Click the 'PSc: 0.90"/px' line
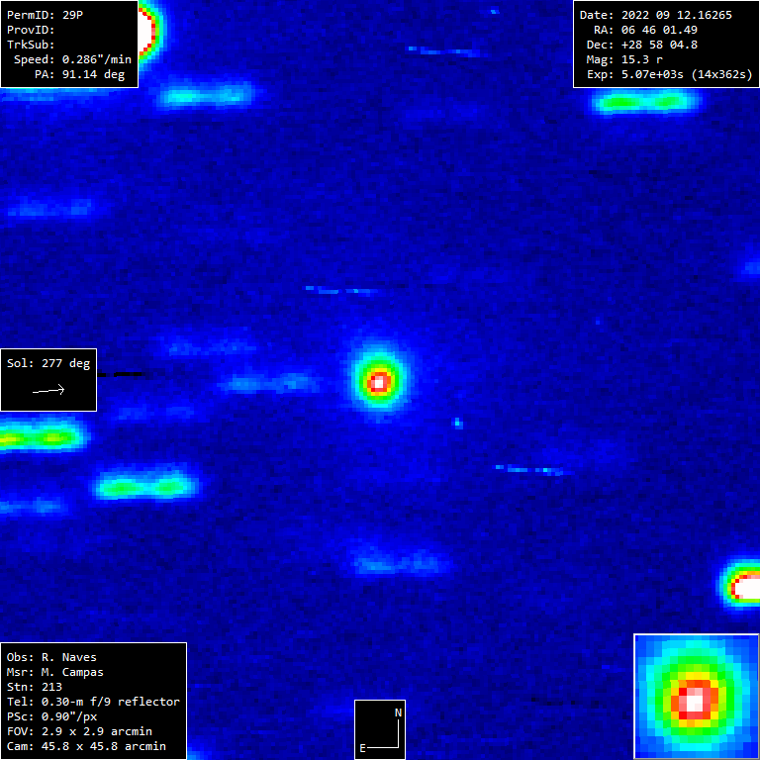This screenshot has height=760, width=760. 51,716
